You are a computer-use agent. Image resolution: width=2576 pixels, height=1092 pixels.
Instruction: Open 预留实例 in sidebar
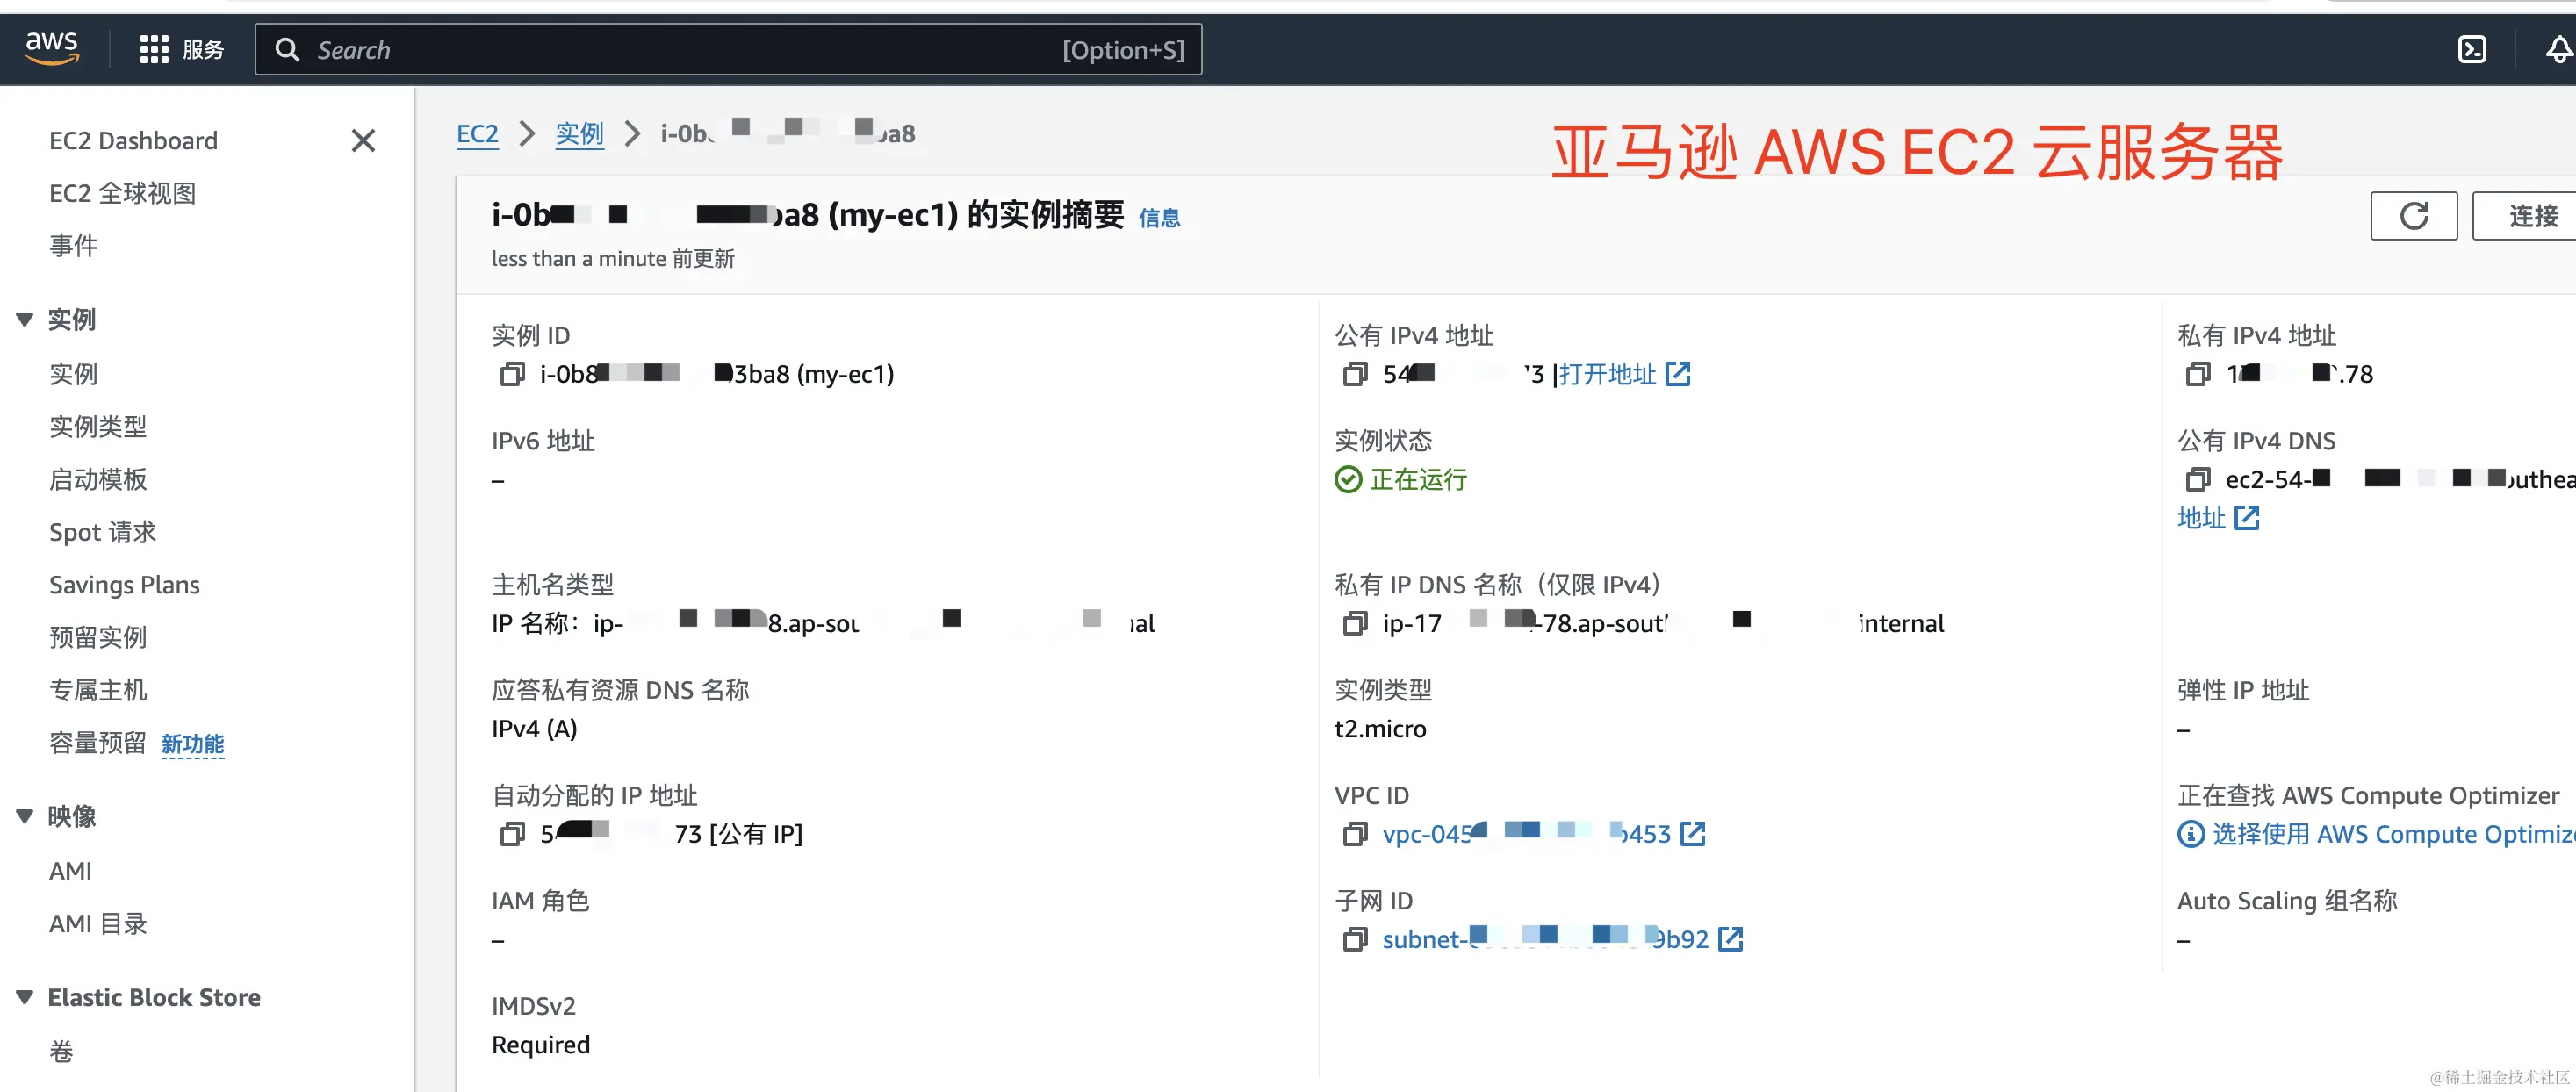point(98,637)
